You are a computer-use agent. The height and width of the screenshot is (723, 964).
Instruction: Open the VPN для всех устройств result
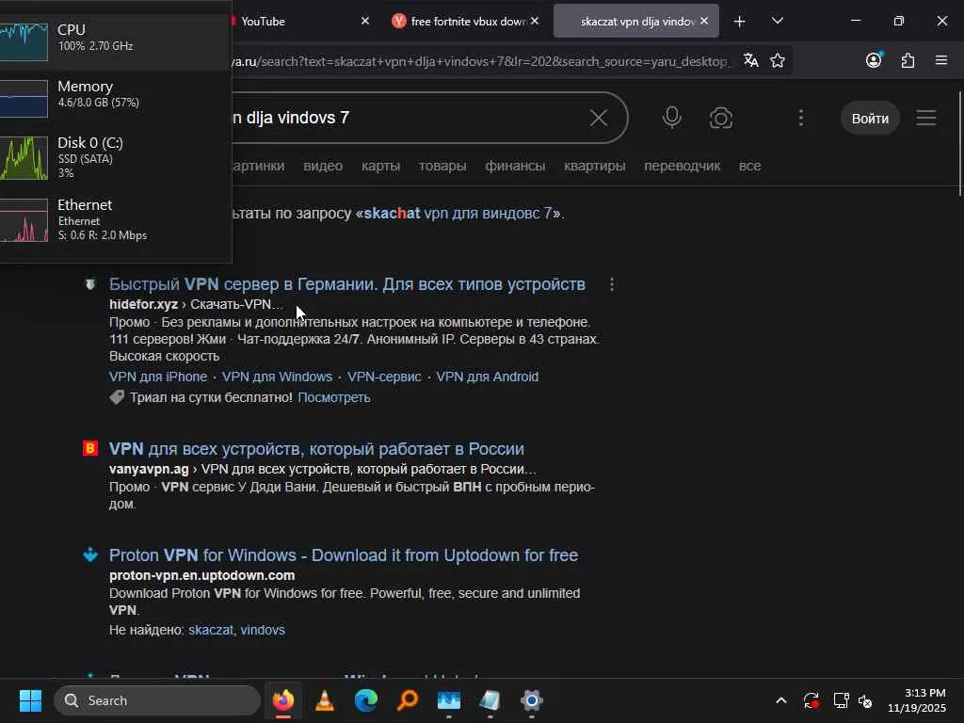pyautogui.click(x=316, y=449)
